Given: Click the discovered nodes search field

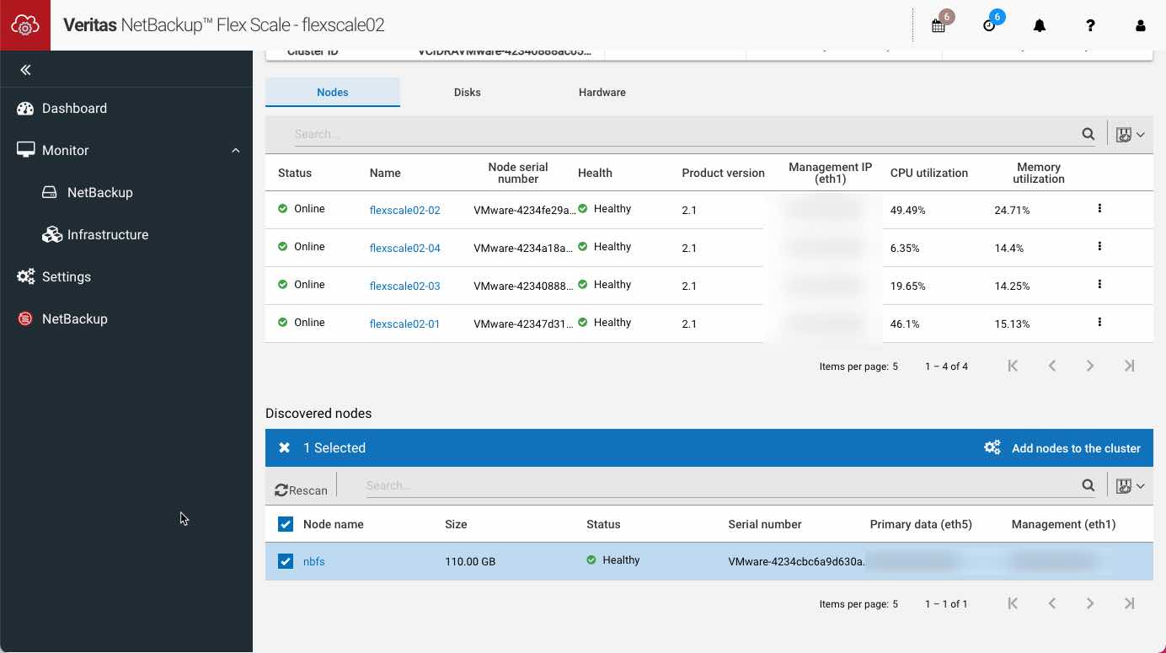Looking at the screenshot, I should [x=720, y=485].
